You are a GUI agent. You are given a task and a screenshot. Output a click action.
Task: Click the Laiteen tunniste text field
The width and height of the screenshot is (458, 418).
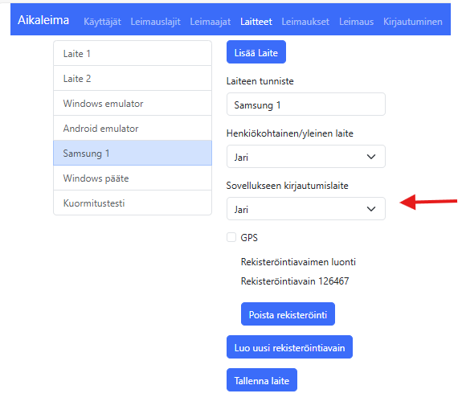tap(306, 104)
